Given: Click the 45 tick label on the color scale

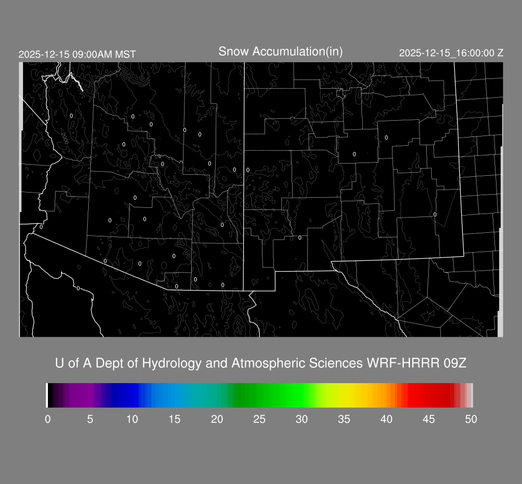Looking at the screenshot, I should tap(429, 419).
